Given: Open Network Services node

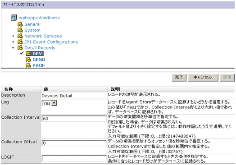Looking at the screenshot, I should [43, 36].
